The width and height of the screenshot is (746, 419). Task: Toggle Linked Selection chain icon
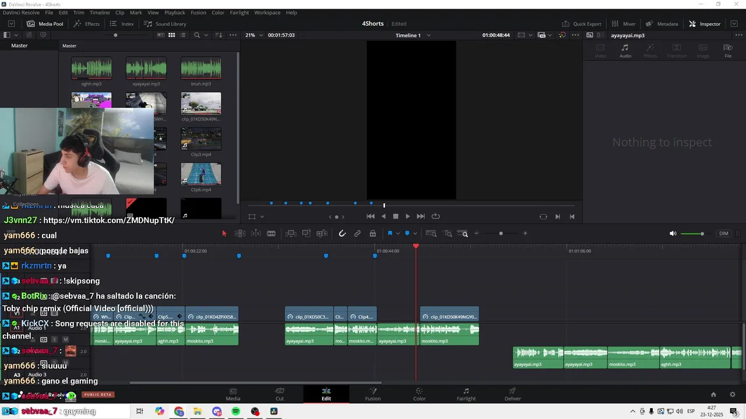tap(357, 233)
